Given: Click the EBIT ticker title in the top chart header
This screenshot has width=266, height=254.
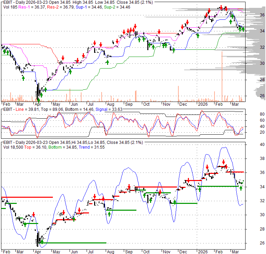Looking at the screenshot, I should coord(8,2).
